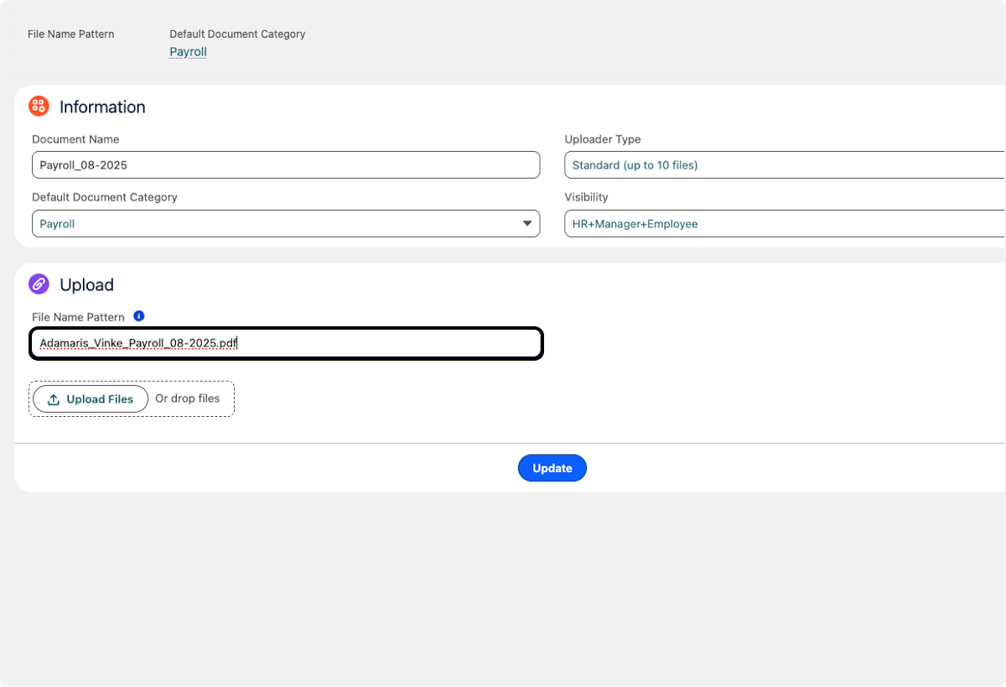
Task: Click the Upload section header
Action: coord(86,284)
